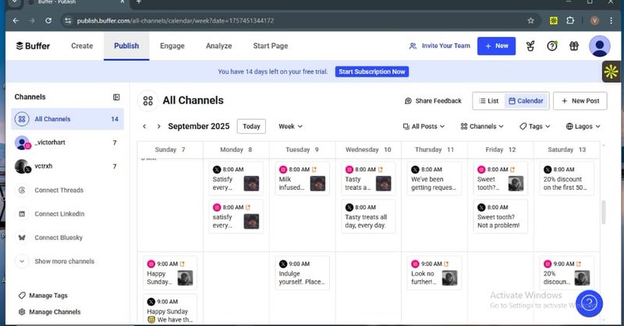The image size is (624, 326).
Task: Open the Lagos timezone dropdown
Action: [x=583, y=126]
